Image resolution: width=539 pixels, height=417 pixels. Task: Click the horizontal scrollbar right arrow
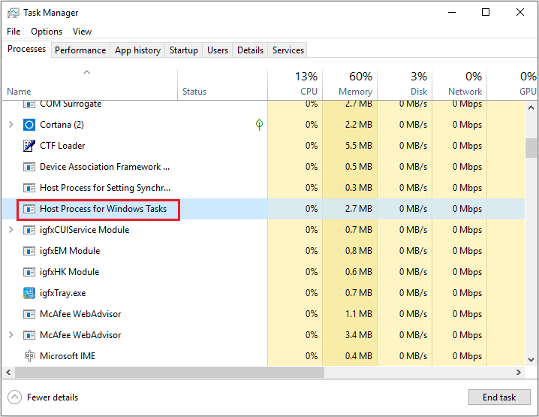pos(519,372)
